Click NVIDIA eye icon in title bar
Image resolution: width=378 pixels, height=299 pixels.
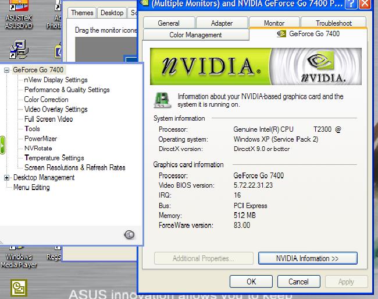pyautogui.click(x=144, y=3)
